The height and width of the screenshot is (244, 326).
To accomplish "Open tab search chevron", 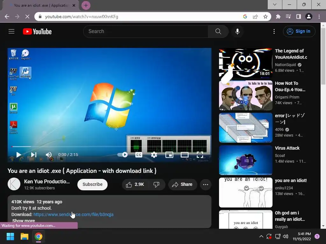I will pyautogui.click(x=275, y=4).
